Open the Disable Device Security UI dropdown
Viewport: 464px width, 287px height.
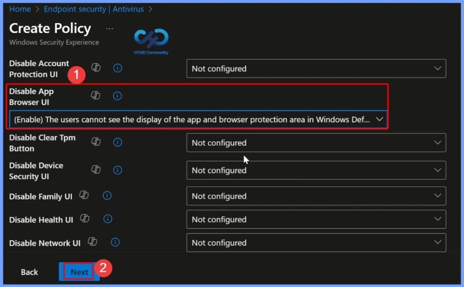[x=438, y=170]
